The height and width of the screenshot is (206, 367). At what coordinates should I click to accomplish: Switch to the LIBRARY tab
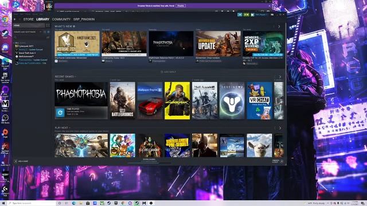pyautogui.click(x=43, y=19)
